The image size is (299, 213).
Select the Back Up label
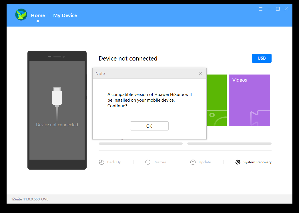[114, 162]
